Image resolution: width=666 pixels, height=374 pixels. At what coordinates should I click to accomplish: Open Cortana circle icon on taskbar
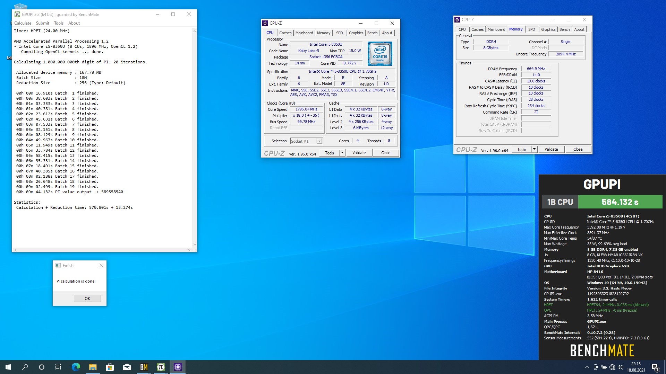click(42, 367)
